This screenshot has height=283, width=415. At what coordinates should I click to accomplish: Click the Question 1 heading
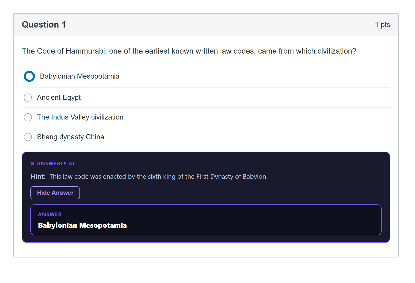click(44, 25)
